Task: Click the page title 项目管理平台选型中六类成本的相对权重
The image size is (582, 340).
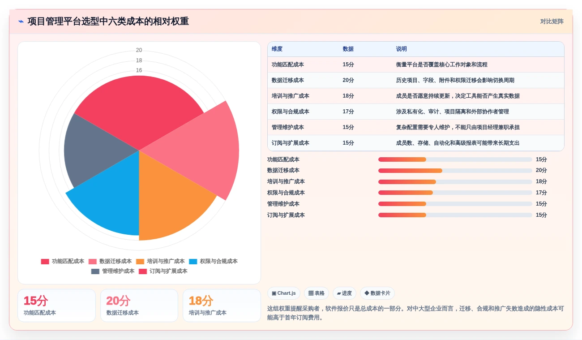Action: pos(108,22)
